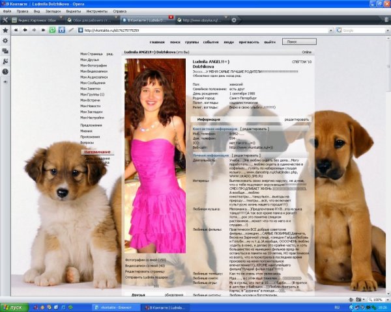Open the images display dropdown in status bar
The image size is (391, 312).
click(364, 300)
